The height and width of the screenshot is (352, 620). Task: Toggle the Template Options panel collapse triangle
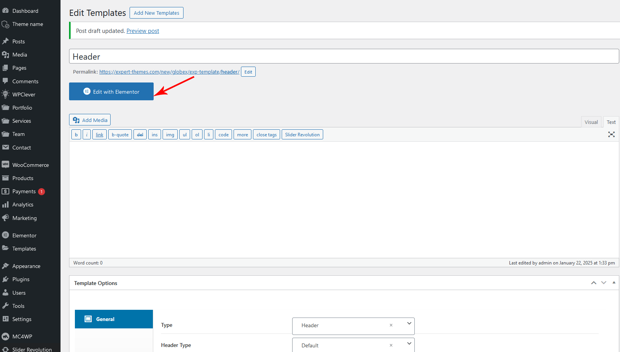click(614, 283)
